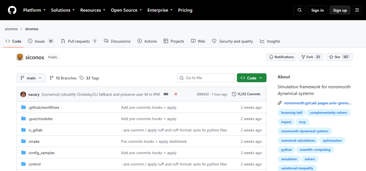
Task: Open the search magnifier button
Action: click(300, 10)
